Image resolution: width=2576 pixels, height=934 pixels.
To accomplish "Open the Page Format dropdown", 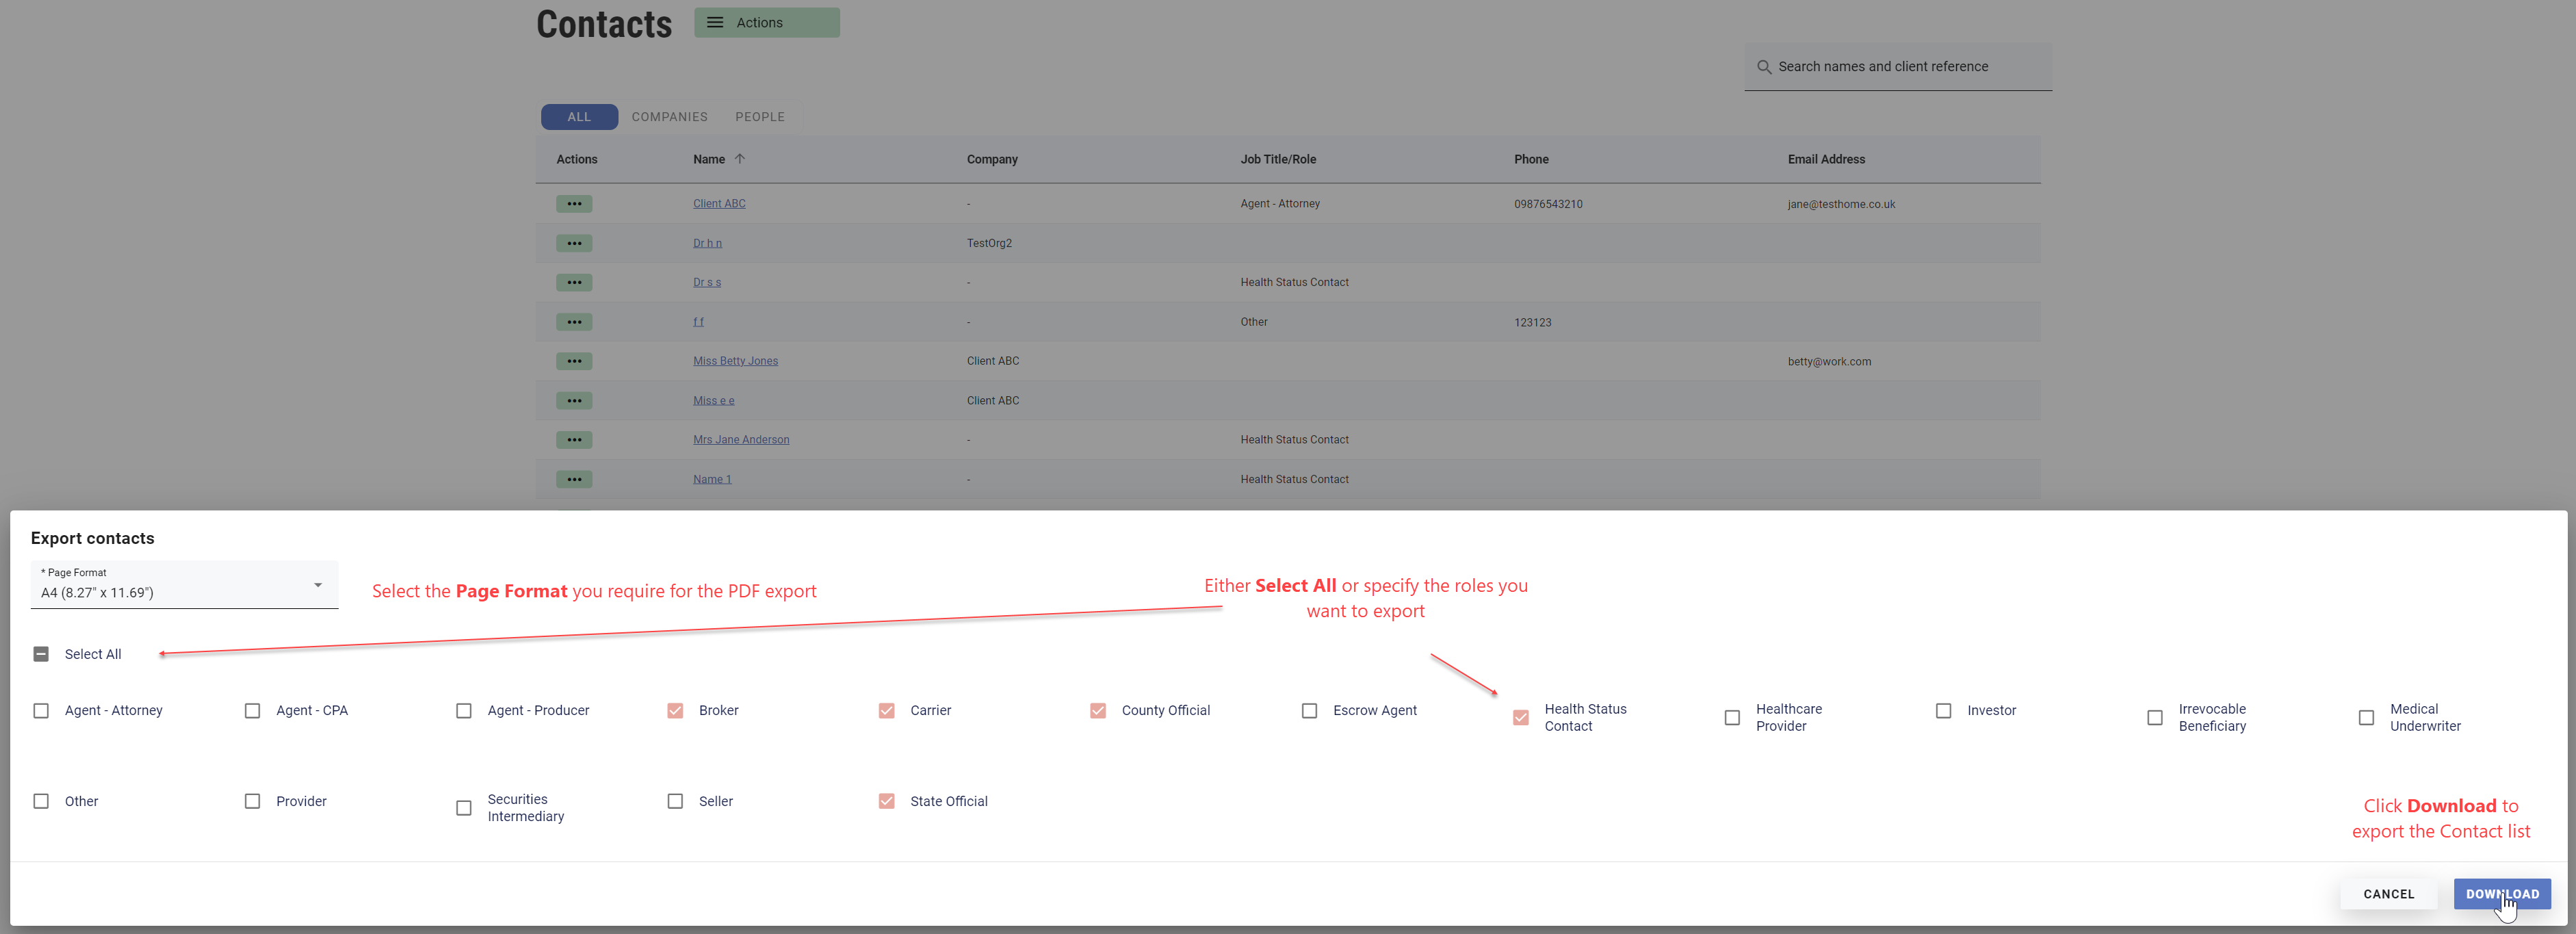I will (x=184, y=585).
